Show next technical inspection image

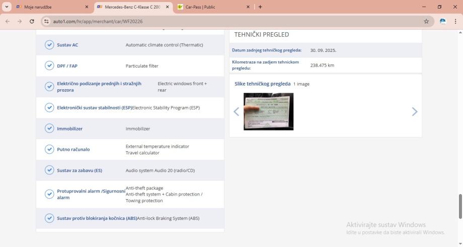pyautogui.click(x=415, y=111)
